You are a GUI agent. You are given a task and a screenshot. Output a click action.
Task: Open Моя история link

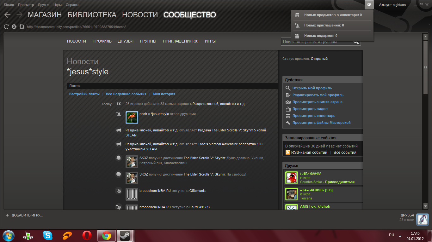[164, 94]
